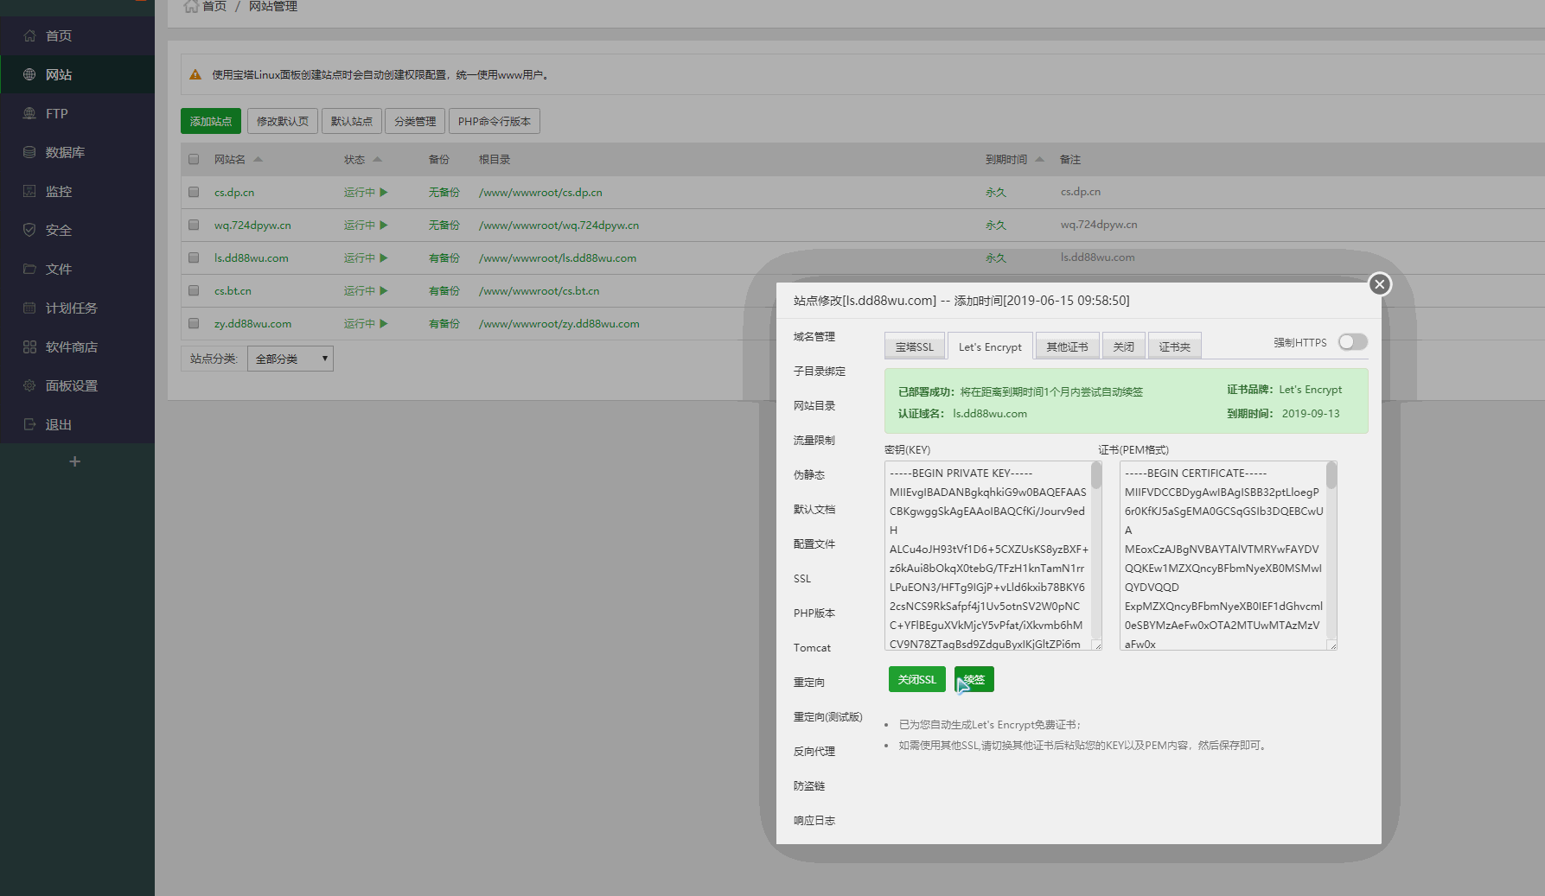Open the /www/wwwroot/cs.bt.cn directory link
The width and height of the screenshot is (1545, 896).
(x=539, y=290)
